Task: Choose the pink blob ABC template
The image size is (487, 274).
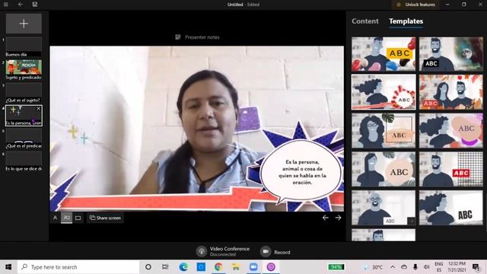Action: coord(451,130)
